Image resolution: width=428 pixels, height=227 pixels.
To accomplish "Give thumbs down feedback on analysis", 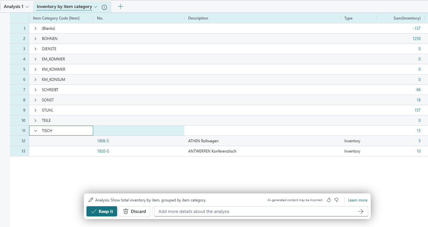I will (336, 200).
